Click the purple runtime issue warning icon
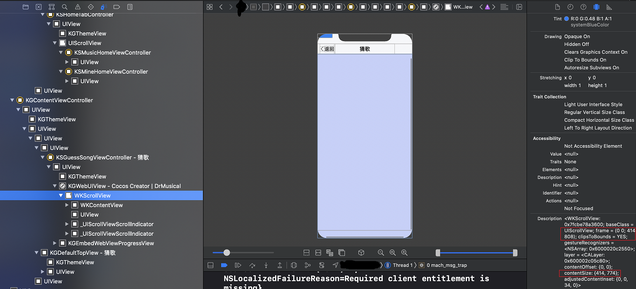This screenshot has height=289, width=636. (x=487, y=7)
